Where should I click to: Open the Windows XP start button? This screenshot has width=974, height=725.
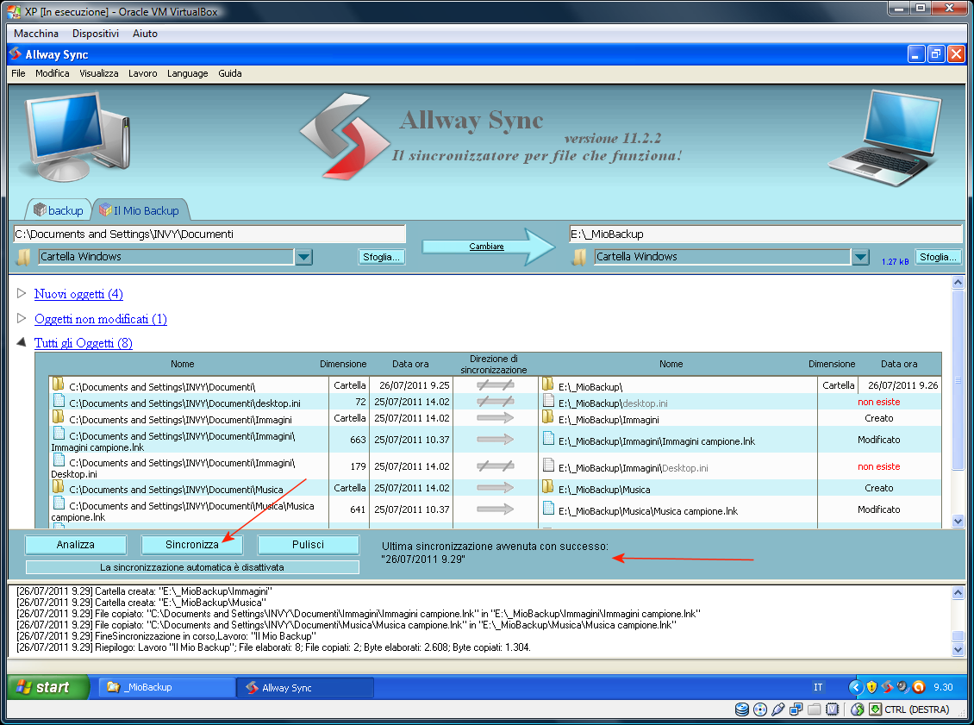(47, 687)
